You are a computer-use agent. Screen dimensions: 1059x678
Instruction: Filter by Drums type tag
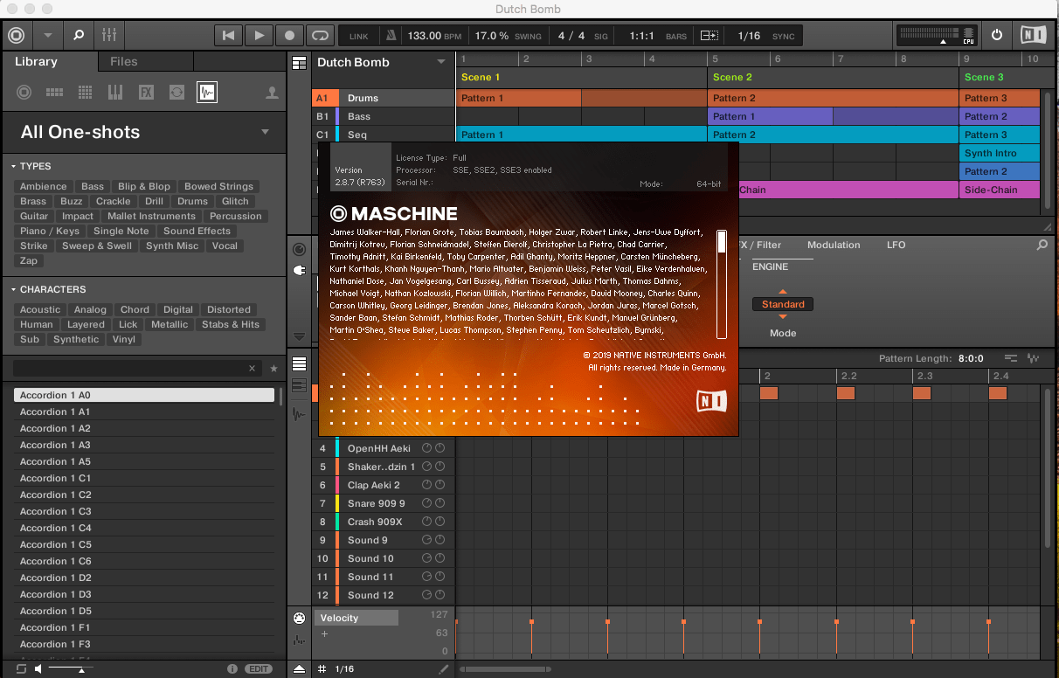pyautogui.click(x=192, y=201)
